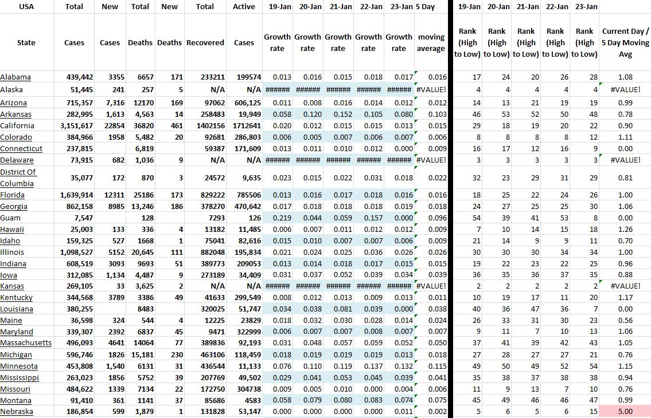This screenshot has width=651, height=418.
Task: Select Alaska's #VALUE! moving average cell
Action: 431,90
